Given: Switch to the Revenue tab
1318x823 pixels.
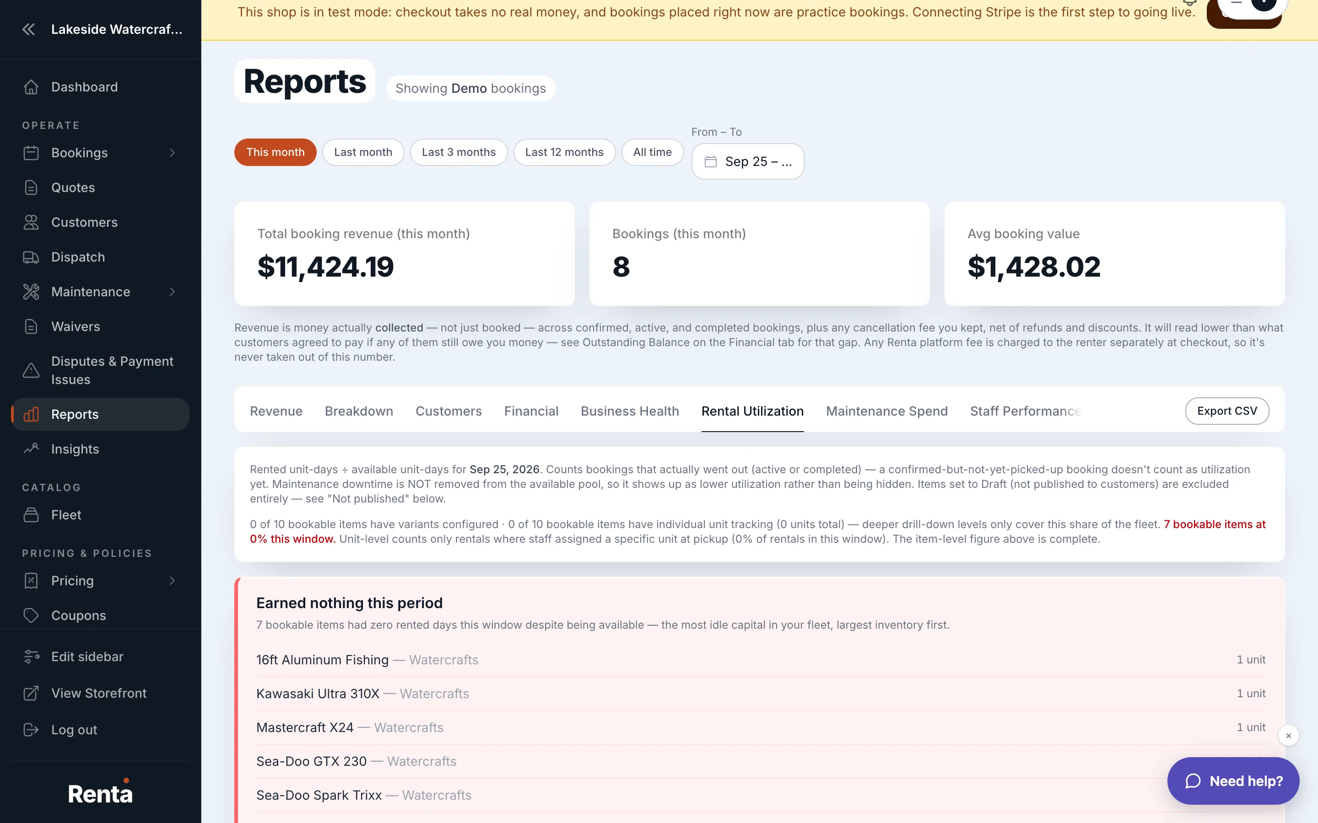Looking at the screenshot, I should pyautogui.click(x=276, y=411).
